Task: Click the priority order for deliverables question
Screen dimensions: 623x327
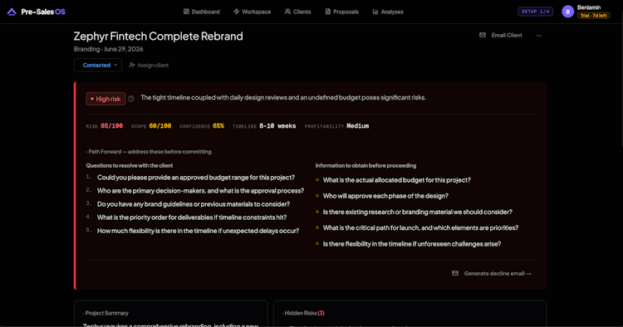Action: pyautogui.click(x=192, y=217)
